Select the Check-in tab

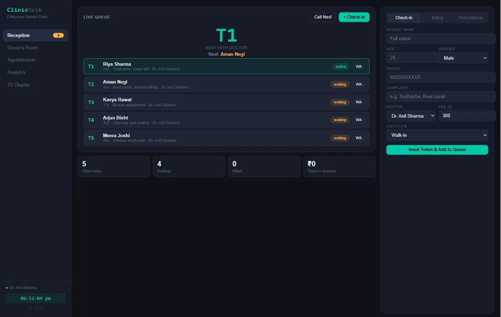coord(404,18)
